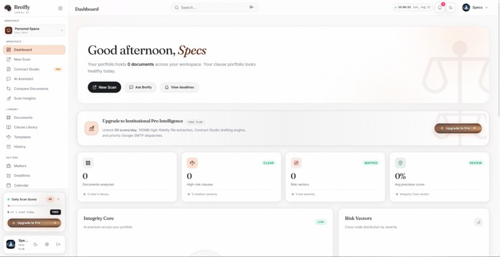Focus the Search input field
Screen dimensions: 500x257
215,7
